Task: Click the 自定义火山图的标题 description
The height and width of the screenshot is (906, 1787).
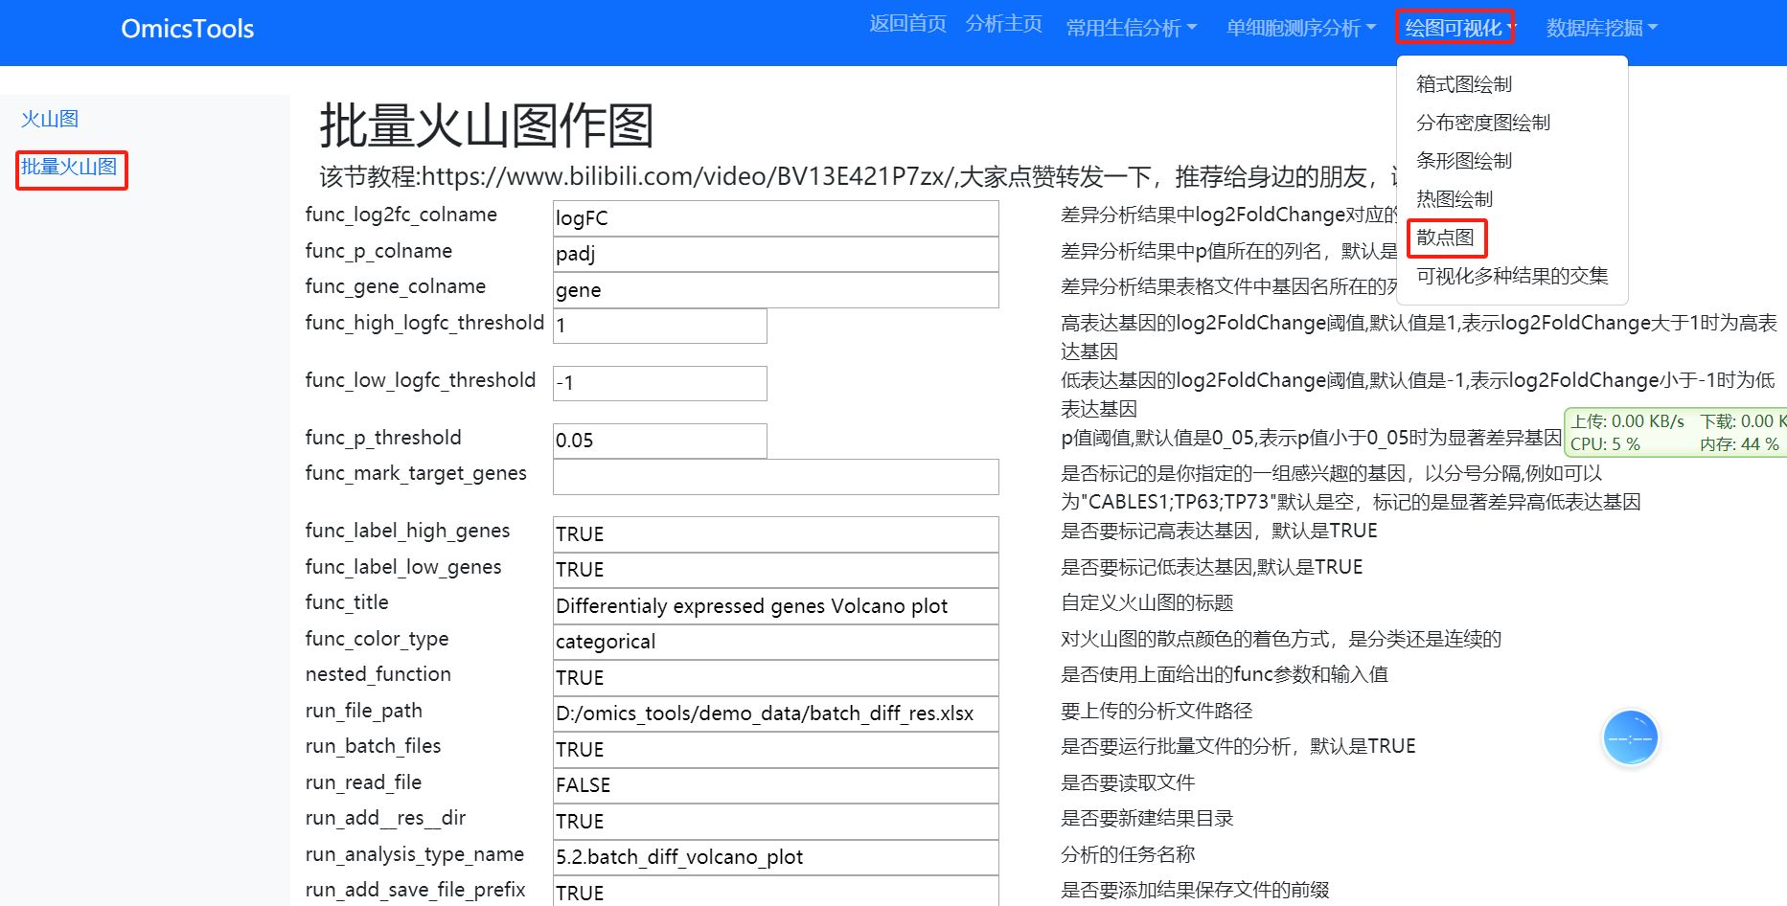Action: point(1147,602)
